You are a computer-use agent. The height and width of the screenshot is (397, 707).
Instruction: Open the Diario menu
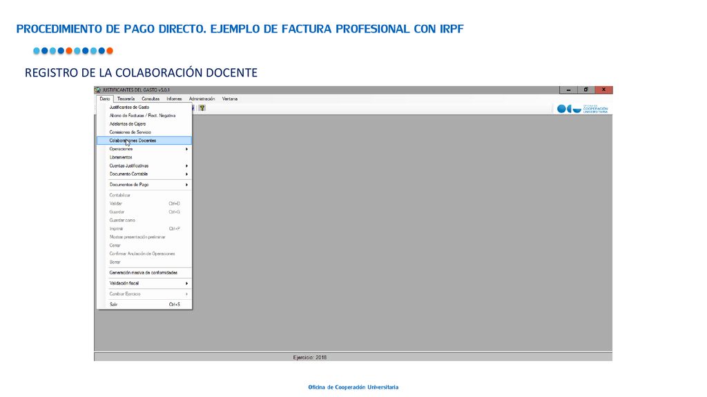point(105,99)
